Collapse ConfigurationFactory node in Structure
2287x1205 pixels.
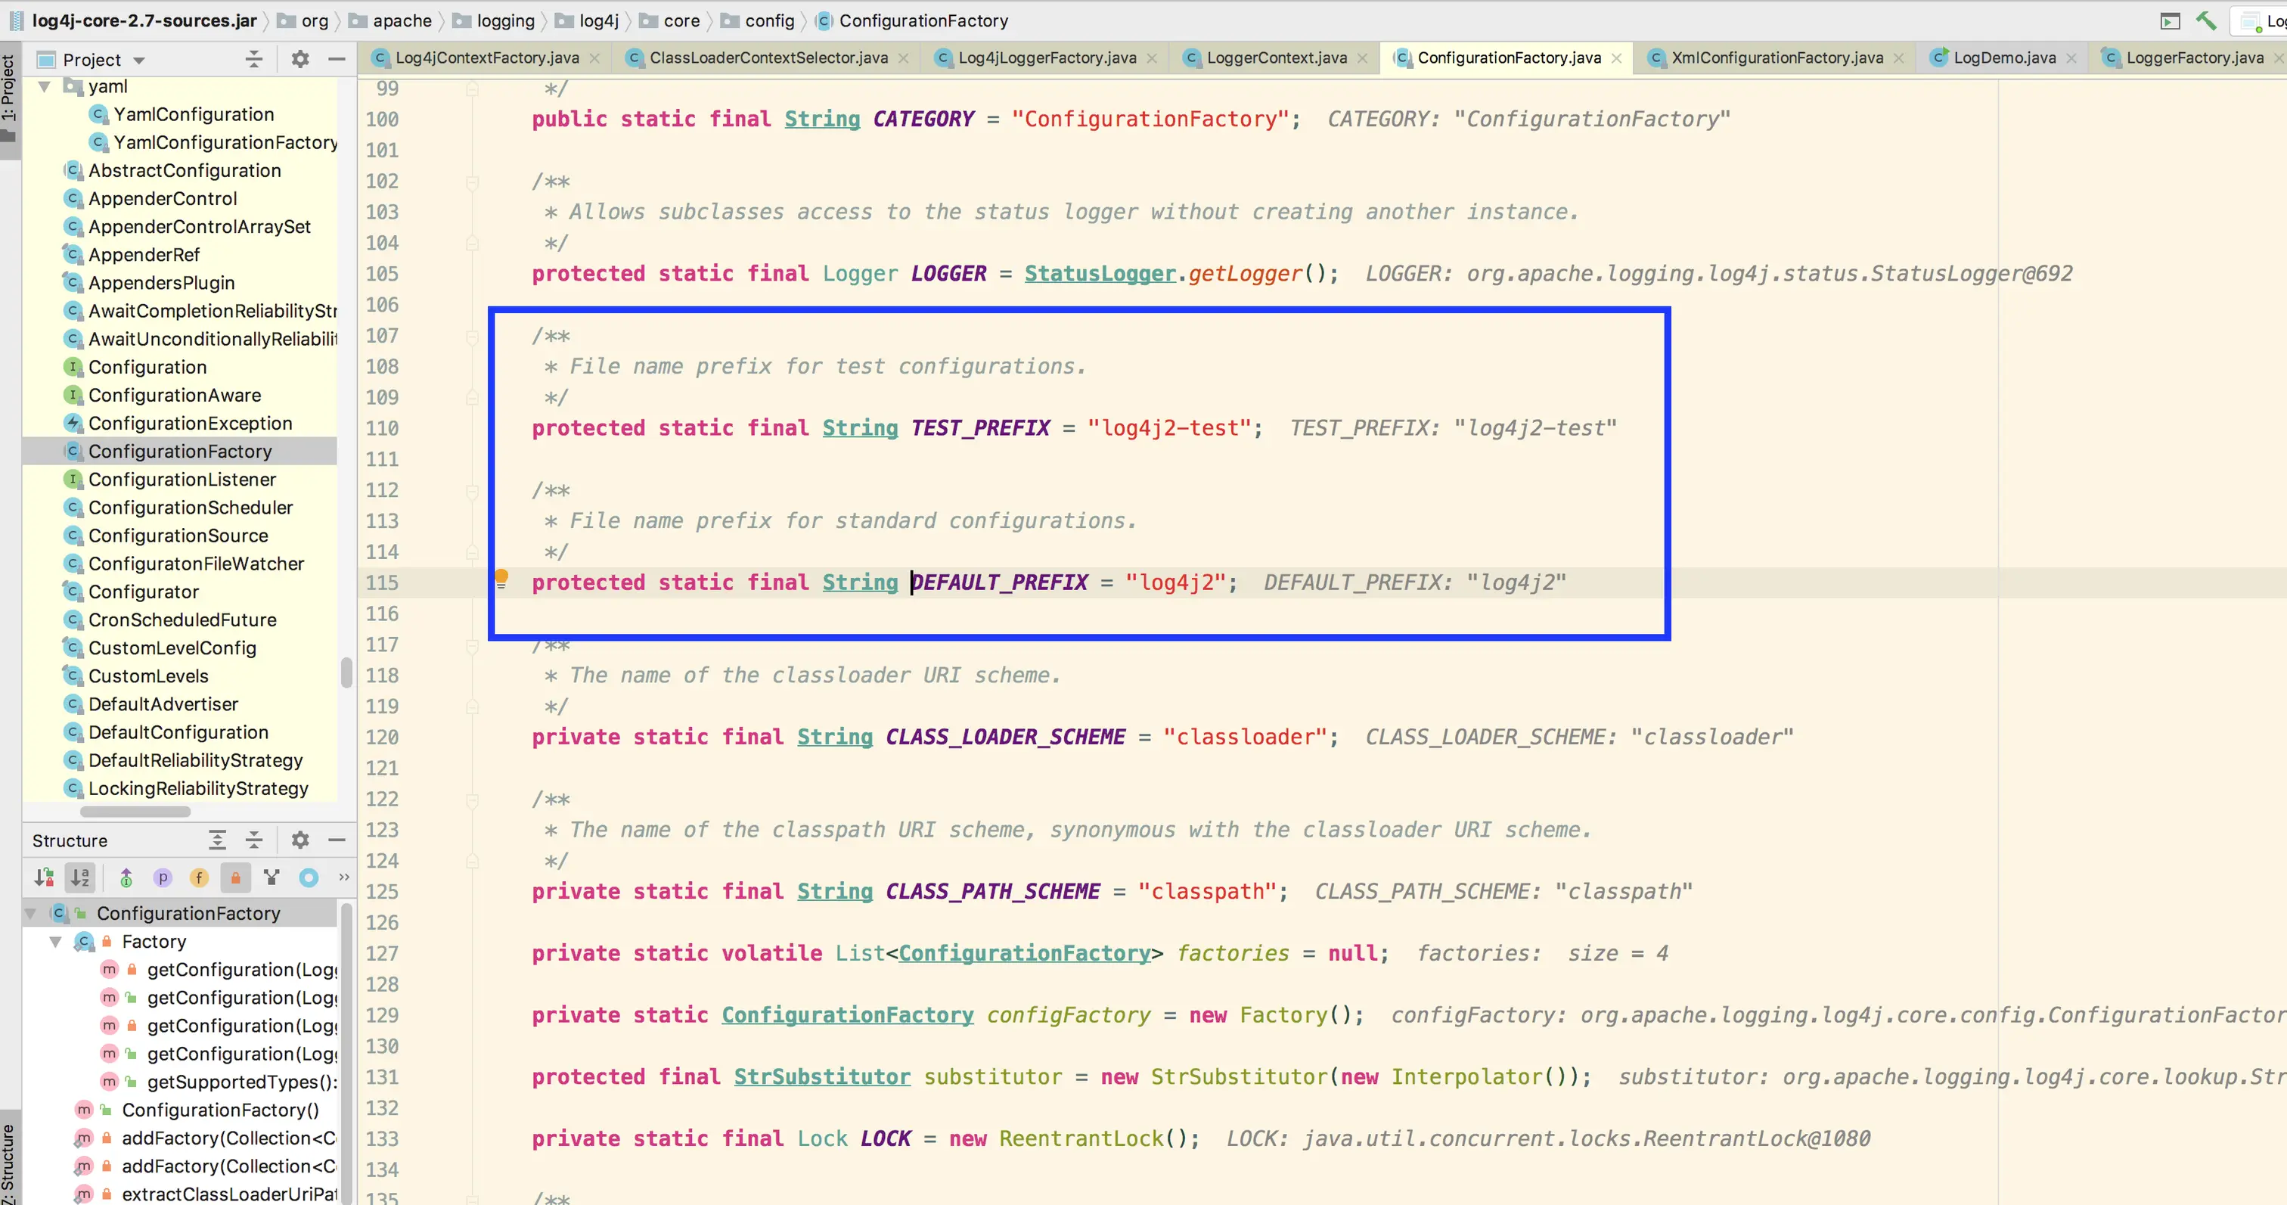point(31,914)
